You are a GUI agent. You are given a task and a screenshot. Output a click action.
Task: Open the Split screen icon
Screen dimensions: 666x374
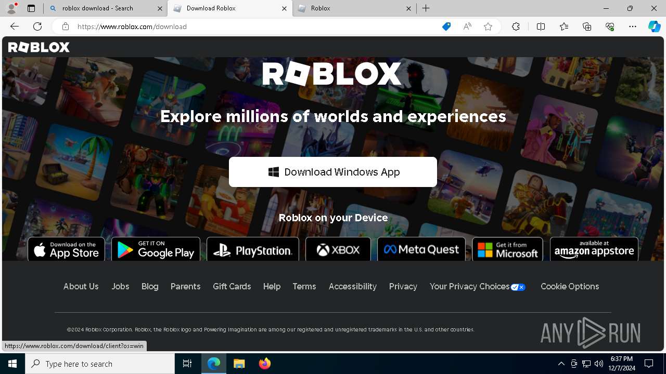541,26
